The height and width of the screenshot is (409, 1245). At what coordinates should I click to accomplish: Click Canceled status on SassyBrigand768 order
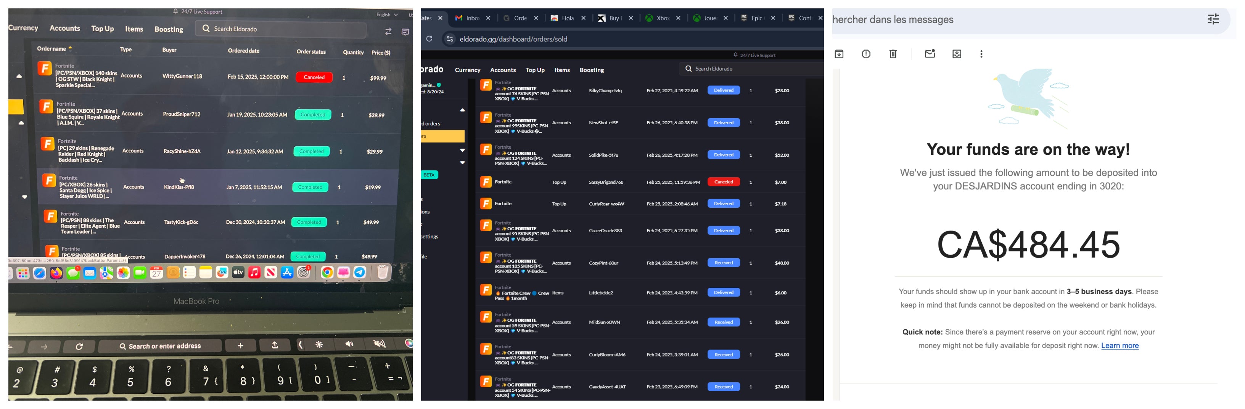[724, 182]
